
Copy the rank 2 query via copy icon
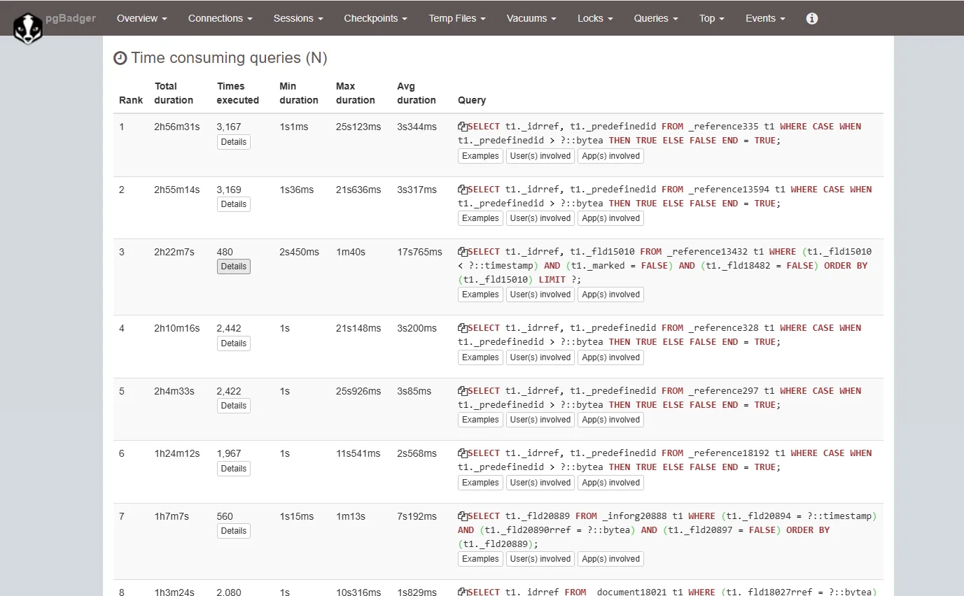[x=463, y=190]
